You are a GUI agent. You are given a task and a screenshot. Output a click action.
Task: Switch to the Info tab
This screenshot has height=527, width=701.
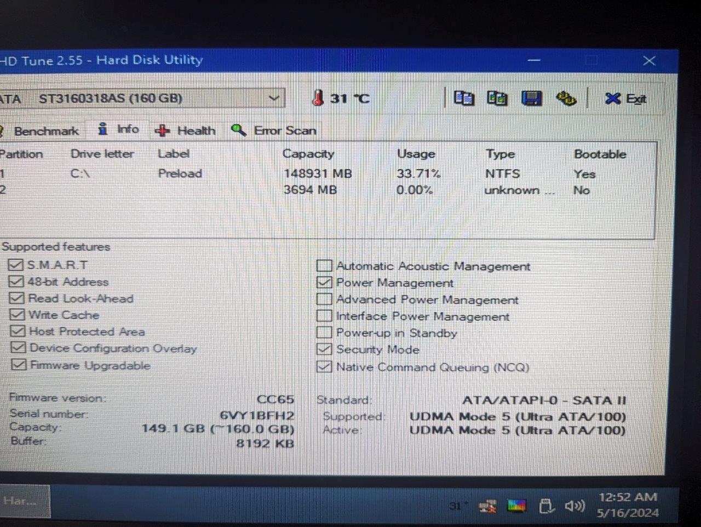point(119,129)
